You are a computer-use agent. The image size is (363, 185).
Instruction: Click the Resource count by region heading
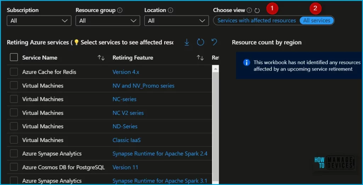267,43
